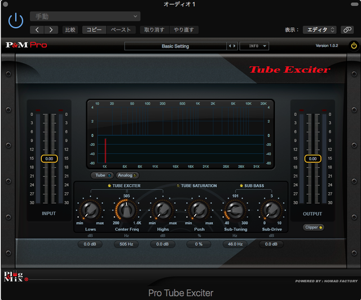The image size is (361, 300).
Task: Open the INFO dropdown menu
Action: click(254, 46)
